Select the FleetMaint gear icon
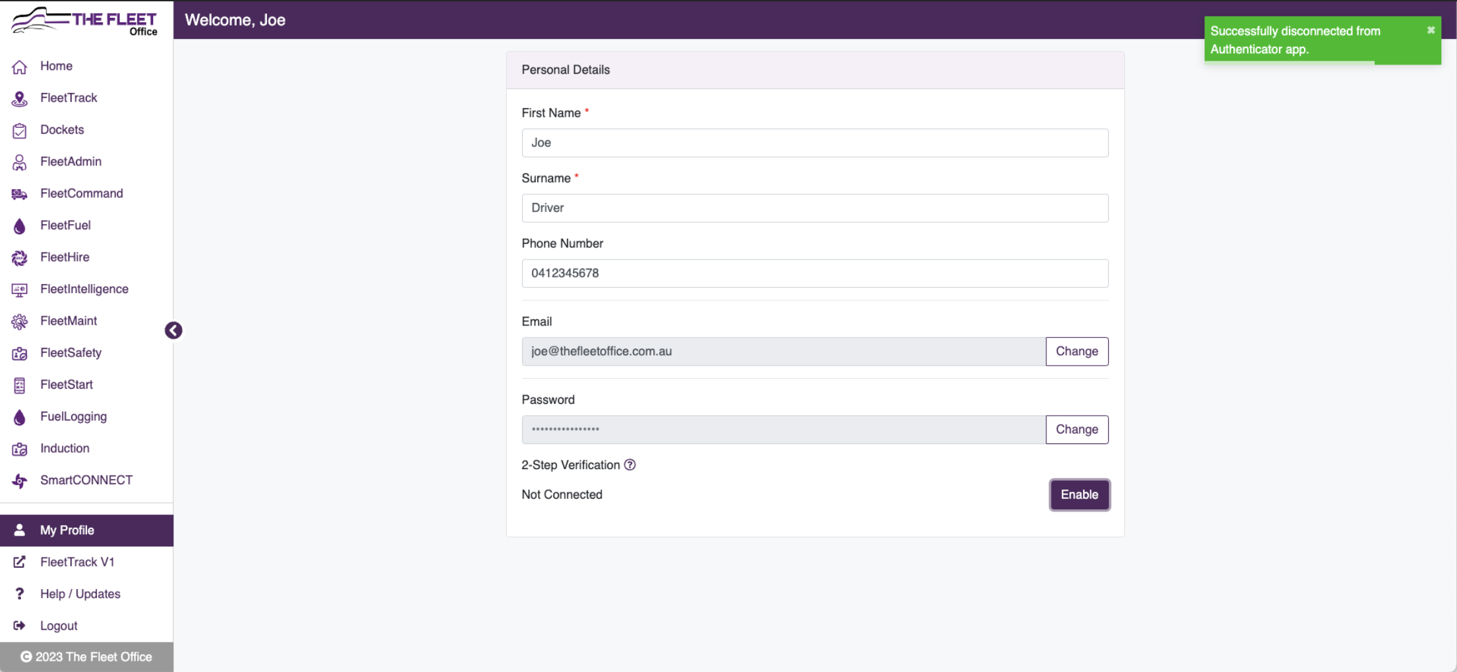This screenshot has width=1457, height=672. point(19,321)
